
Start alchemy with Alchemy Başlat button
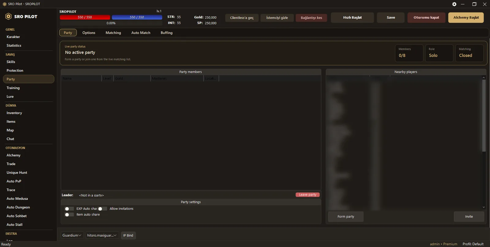(x=466, y=17)
